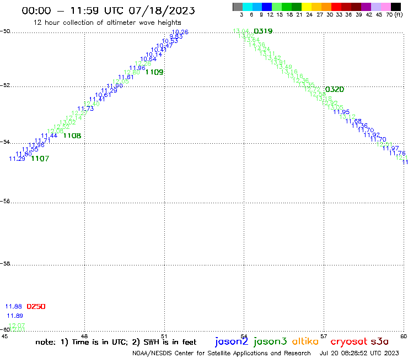Screen dimensions: 408x358
Task: Click the wave height value "12.72"
Action: [312, 89]
